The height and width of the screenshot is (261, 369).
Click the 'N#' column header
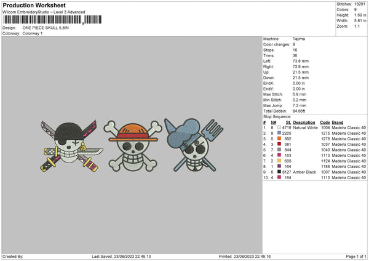click(274, 122)
